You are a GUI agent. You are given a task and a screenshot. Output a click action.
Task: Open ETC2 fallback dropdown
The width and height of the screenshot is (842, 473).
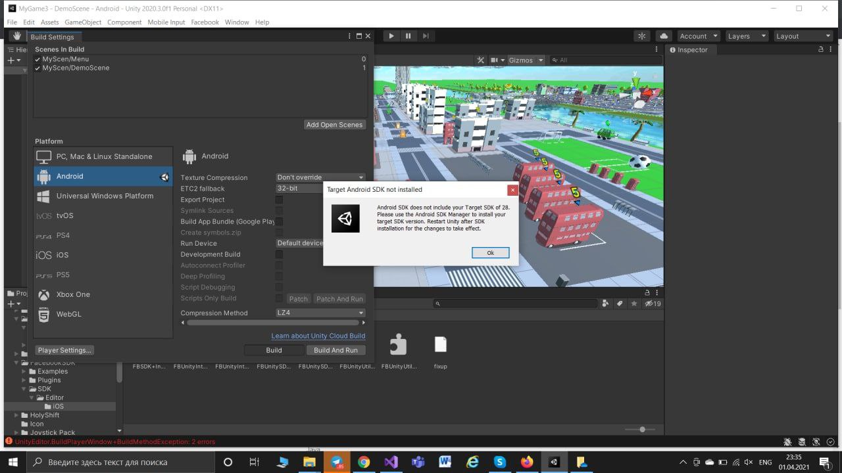coord(300,189)
